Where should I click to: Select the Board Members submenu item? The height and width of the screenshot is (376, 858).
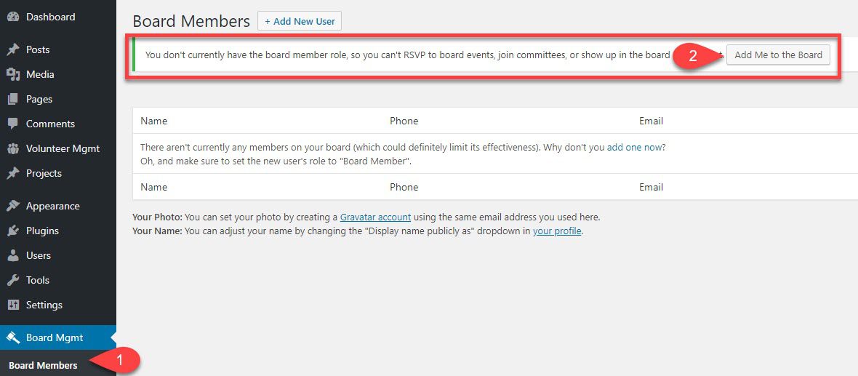[43, 365]
